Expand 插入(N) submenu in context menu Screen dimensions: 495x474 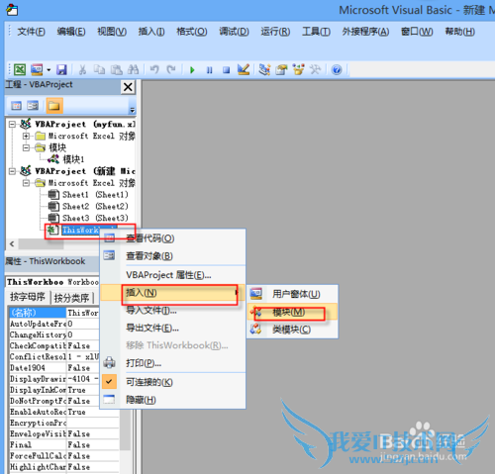(x=173, y=293)
